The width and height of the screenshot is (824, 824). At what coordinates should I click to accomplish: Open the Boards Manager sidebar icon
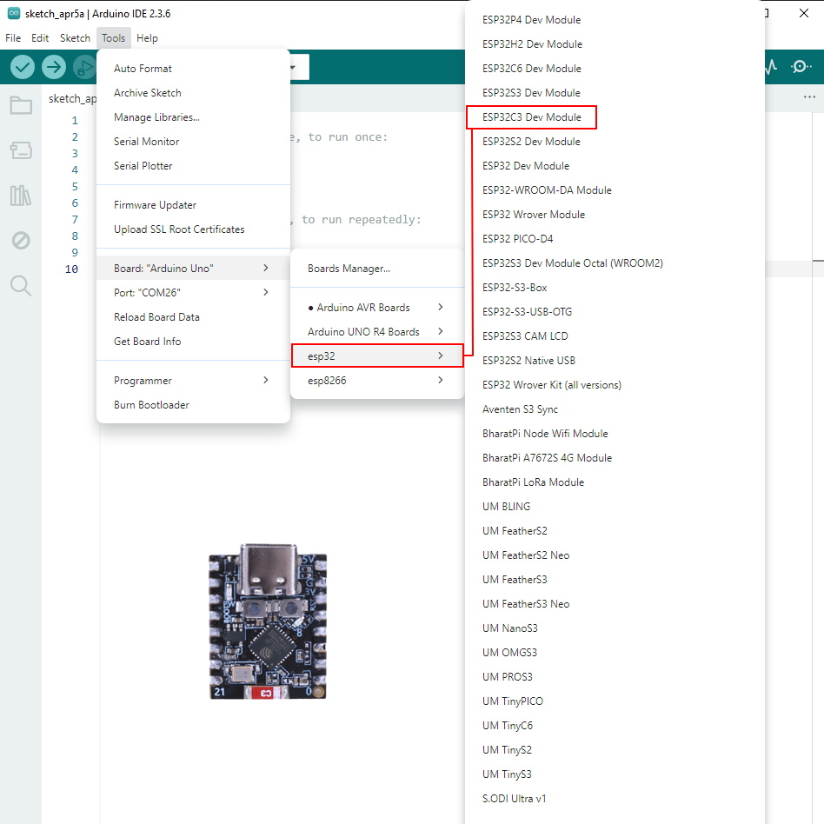click(x=21, y=150)
